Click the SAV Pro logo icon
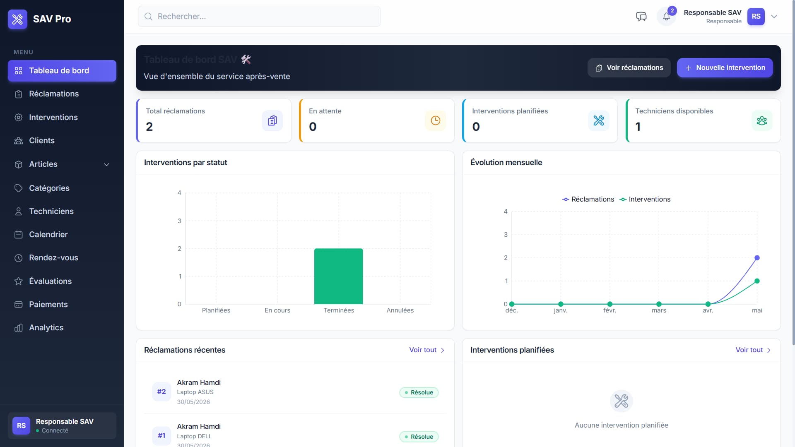The height and width of the screenshot is (447, 795). (17, 19)
